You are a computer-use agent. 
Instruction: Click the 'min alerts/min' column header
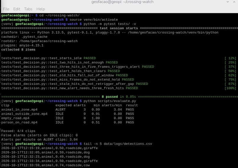[x=107, y=105]
